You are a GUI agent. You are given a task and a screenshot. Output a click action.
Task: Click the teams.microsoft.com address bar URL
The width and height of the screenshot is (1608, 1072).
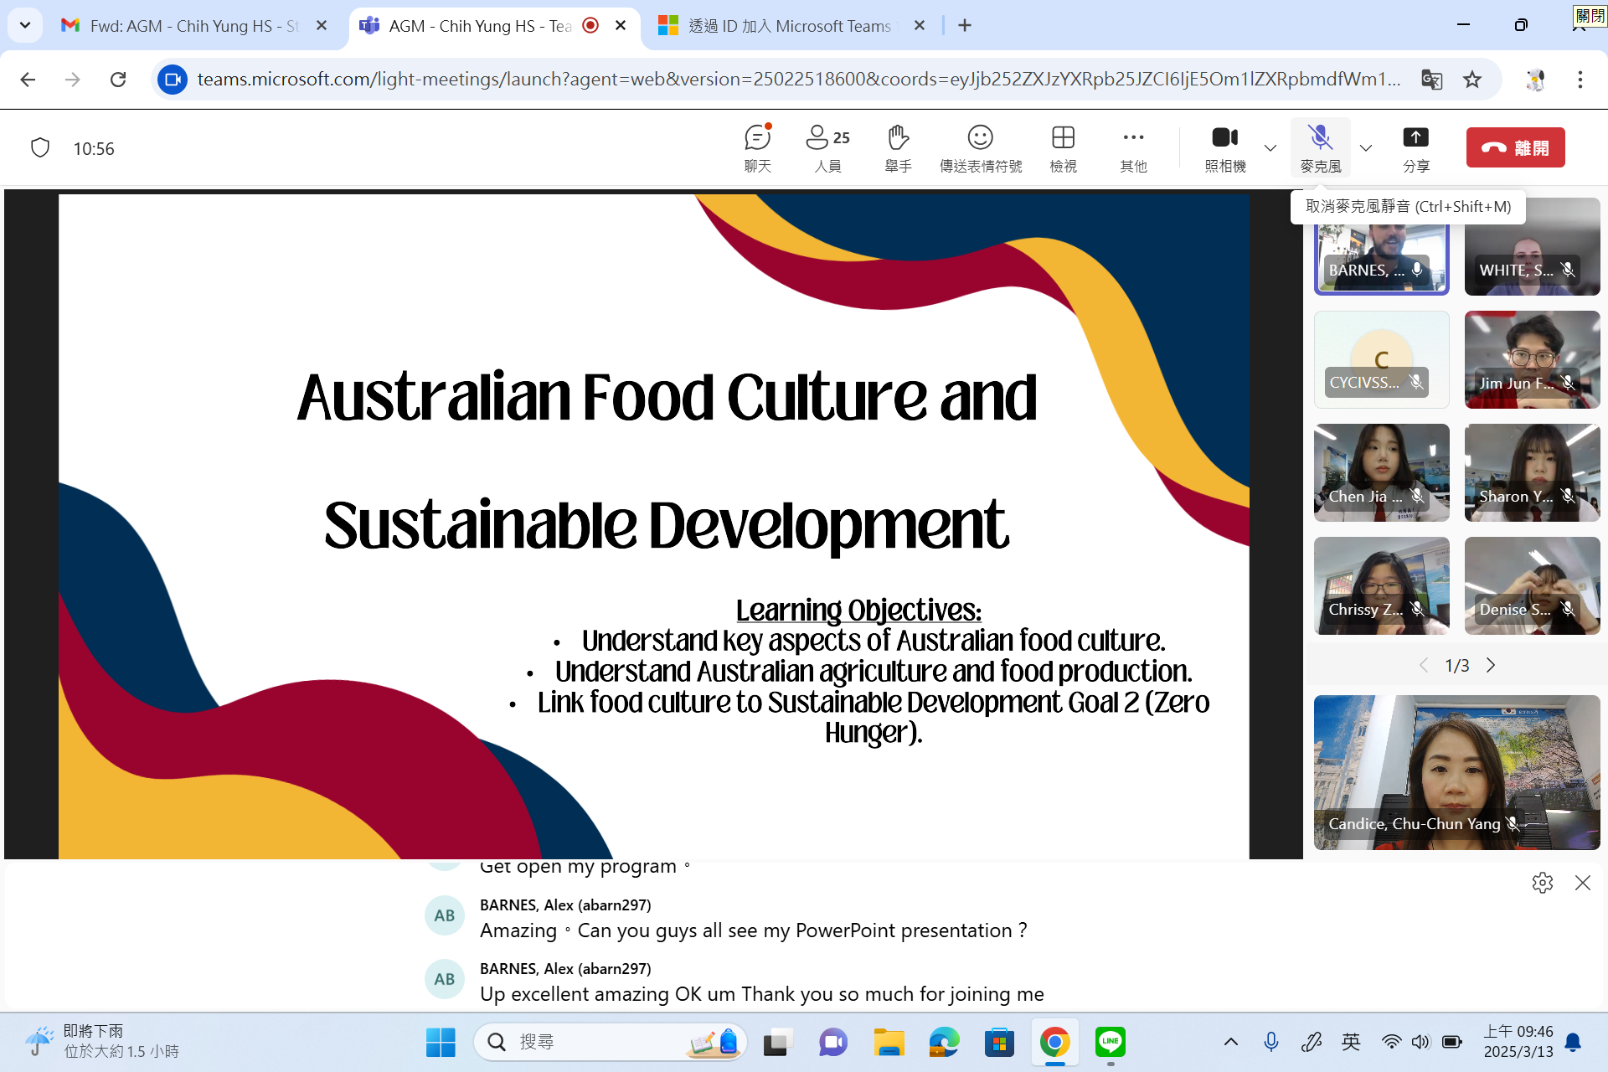pos(799,80)
